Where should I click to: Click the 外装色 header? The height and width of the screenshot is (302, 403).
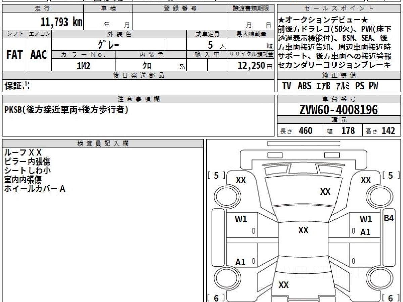(x=119, y=34)
